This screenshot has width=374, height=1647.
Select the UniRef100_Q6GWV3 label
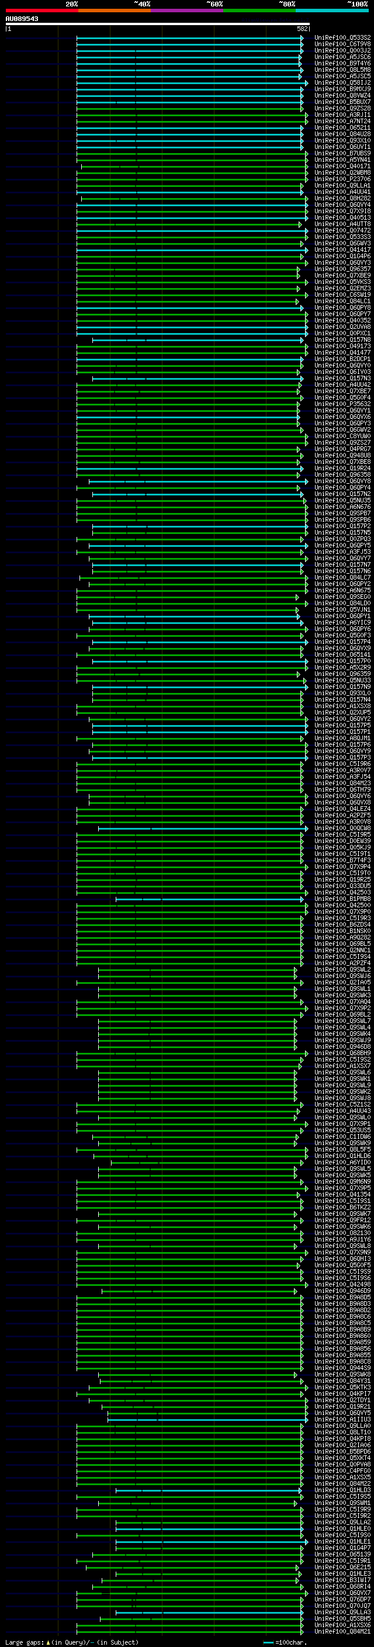342,244
